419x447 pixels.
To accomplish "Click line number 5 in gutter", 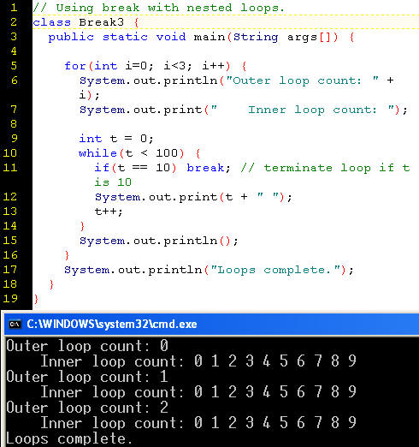I will click(x=14, y=66).
